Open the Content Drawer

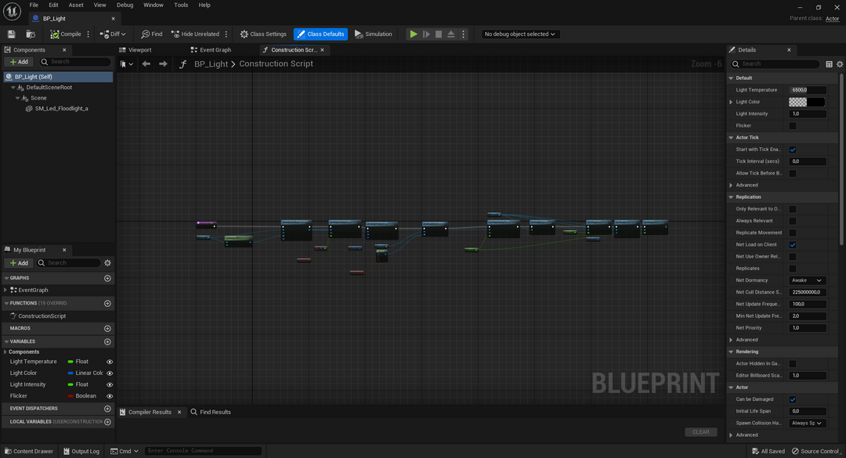pyautogui.click(x=30, y=451)
